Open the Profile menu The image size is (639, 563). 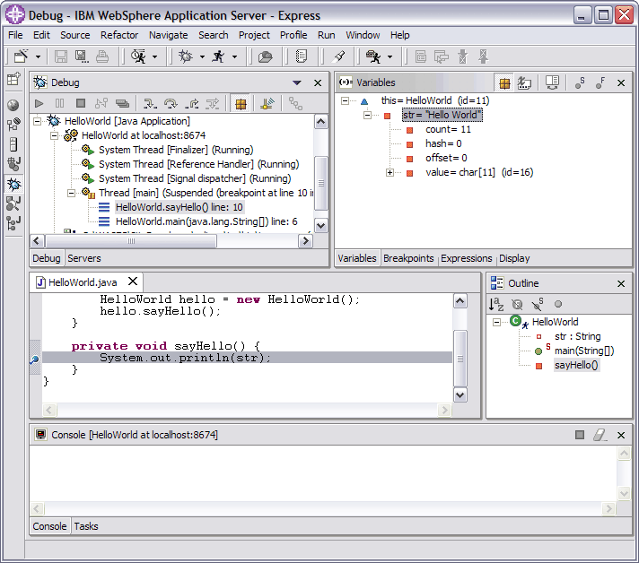click(293, 35)
